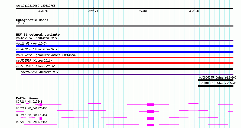Image resolution: width=241 pixels, height=128 pixels.
Task: Click the large exon of KIF21A|NM_001173464
Action: pyautogui.click(x=151, y=118)
